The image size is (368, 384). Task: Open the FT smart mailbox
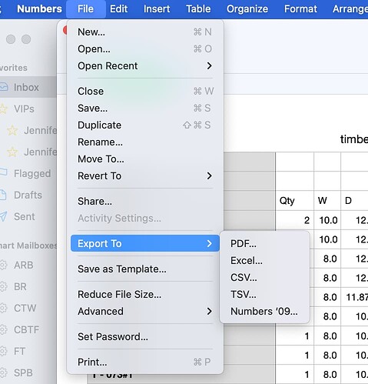click(x=28, y=351)
